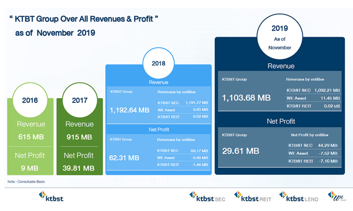
Task: Click the 2019 "Net Profit" section heading
Action: [281, 121]
